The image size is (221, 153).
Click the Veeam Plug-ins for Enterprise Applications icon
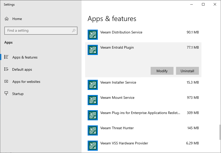pos(93,115)
